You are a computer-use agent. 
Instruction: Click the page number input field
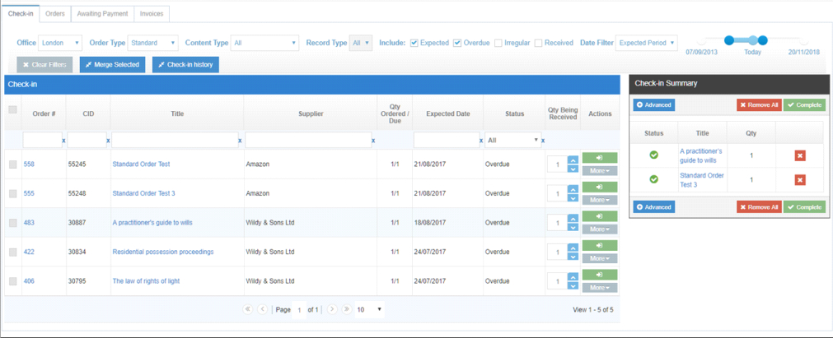[x=300, y=309]
